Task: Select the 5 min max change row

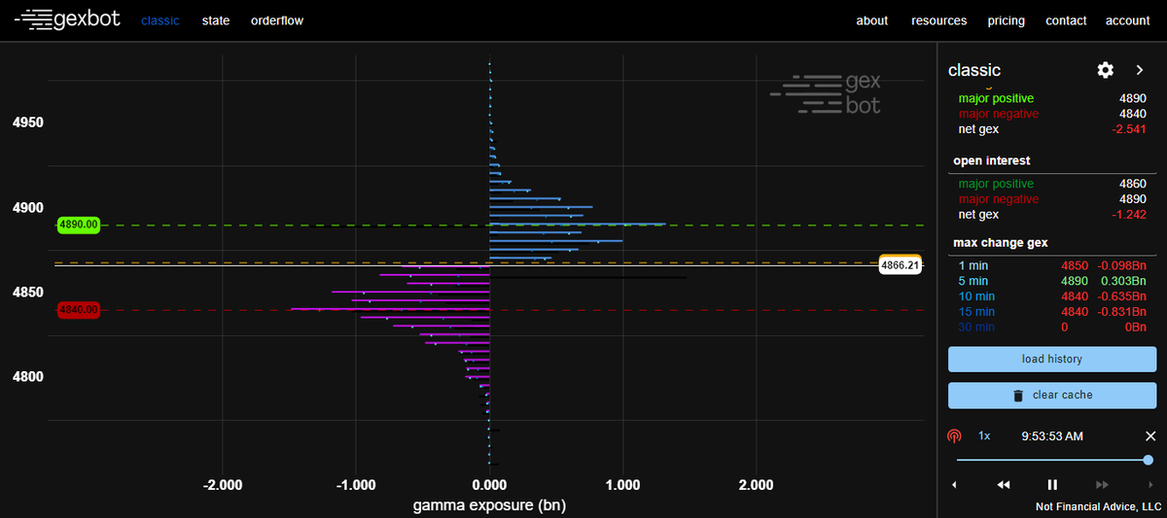Action: (x=1052, y=281)
